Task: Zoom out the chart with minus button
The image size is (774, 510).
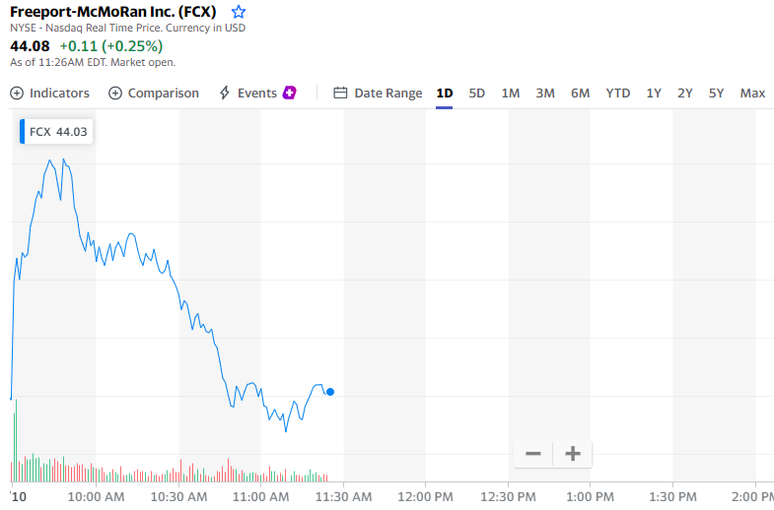Action: pos(533,454)
